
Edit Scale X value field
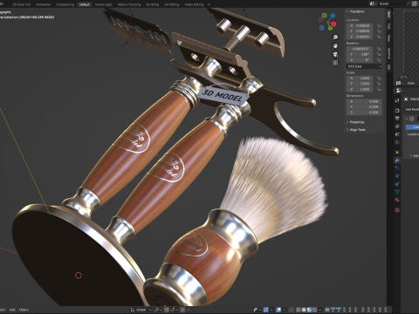[x=360, y=78]
